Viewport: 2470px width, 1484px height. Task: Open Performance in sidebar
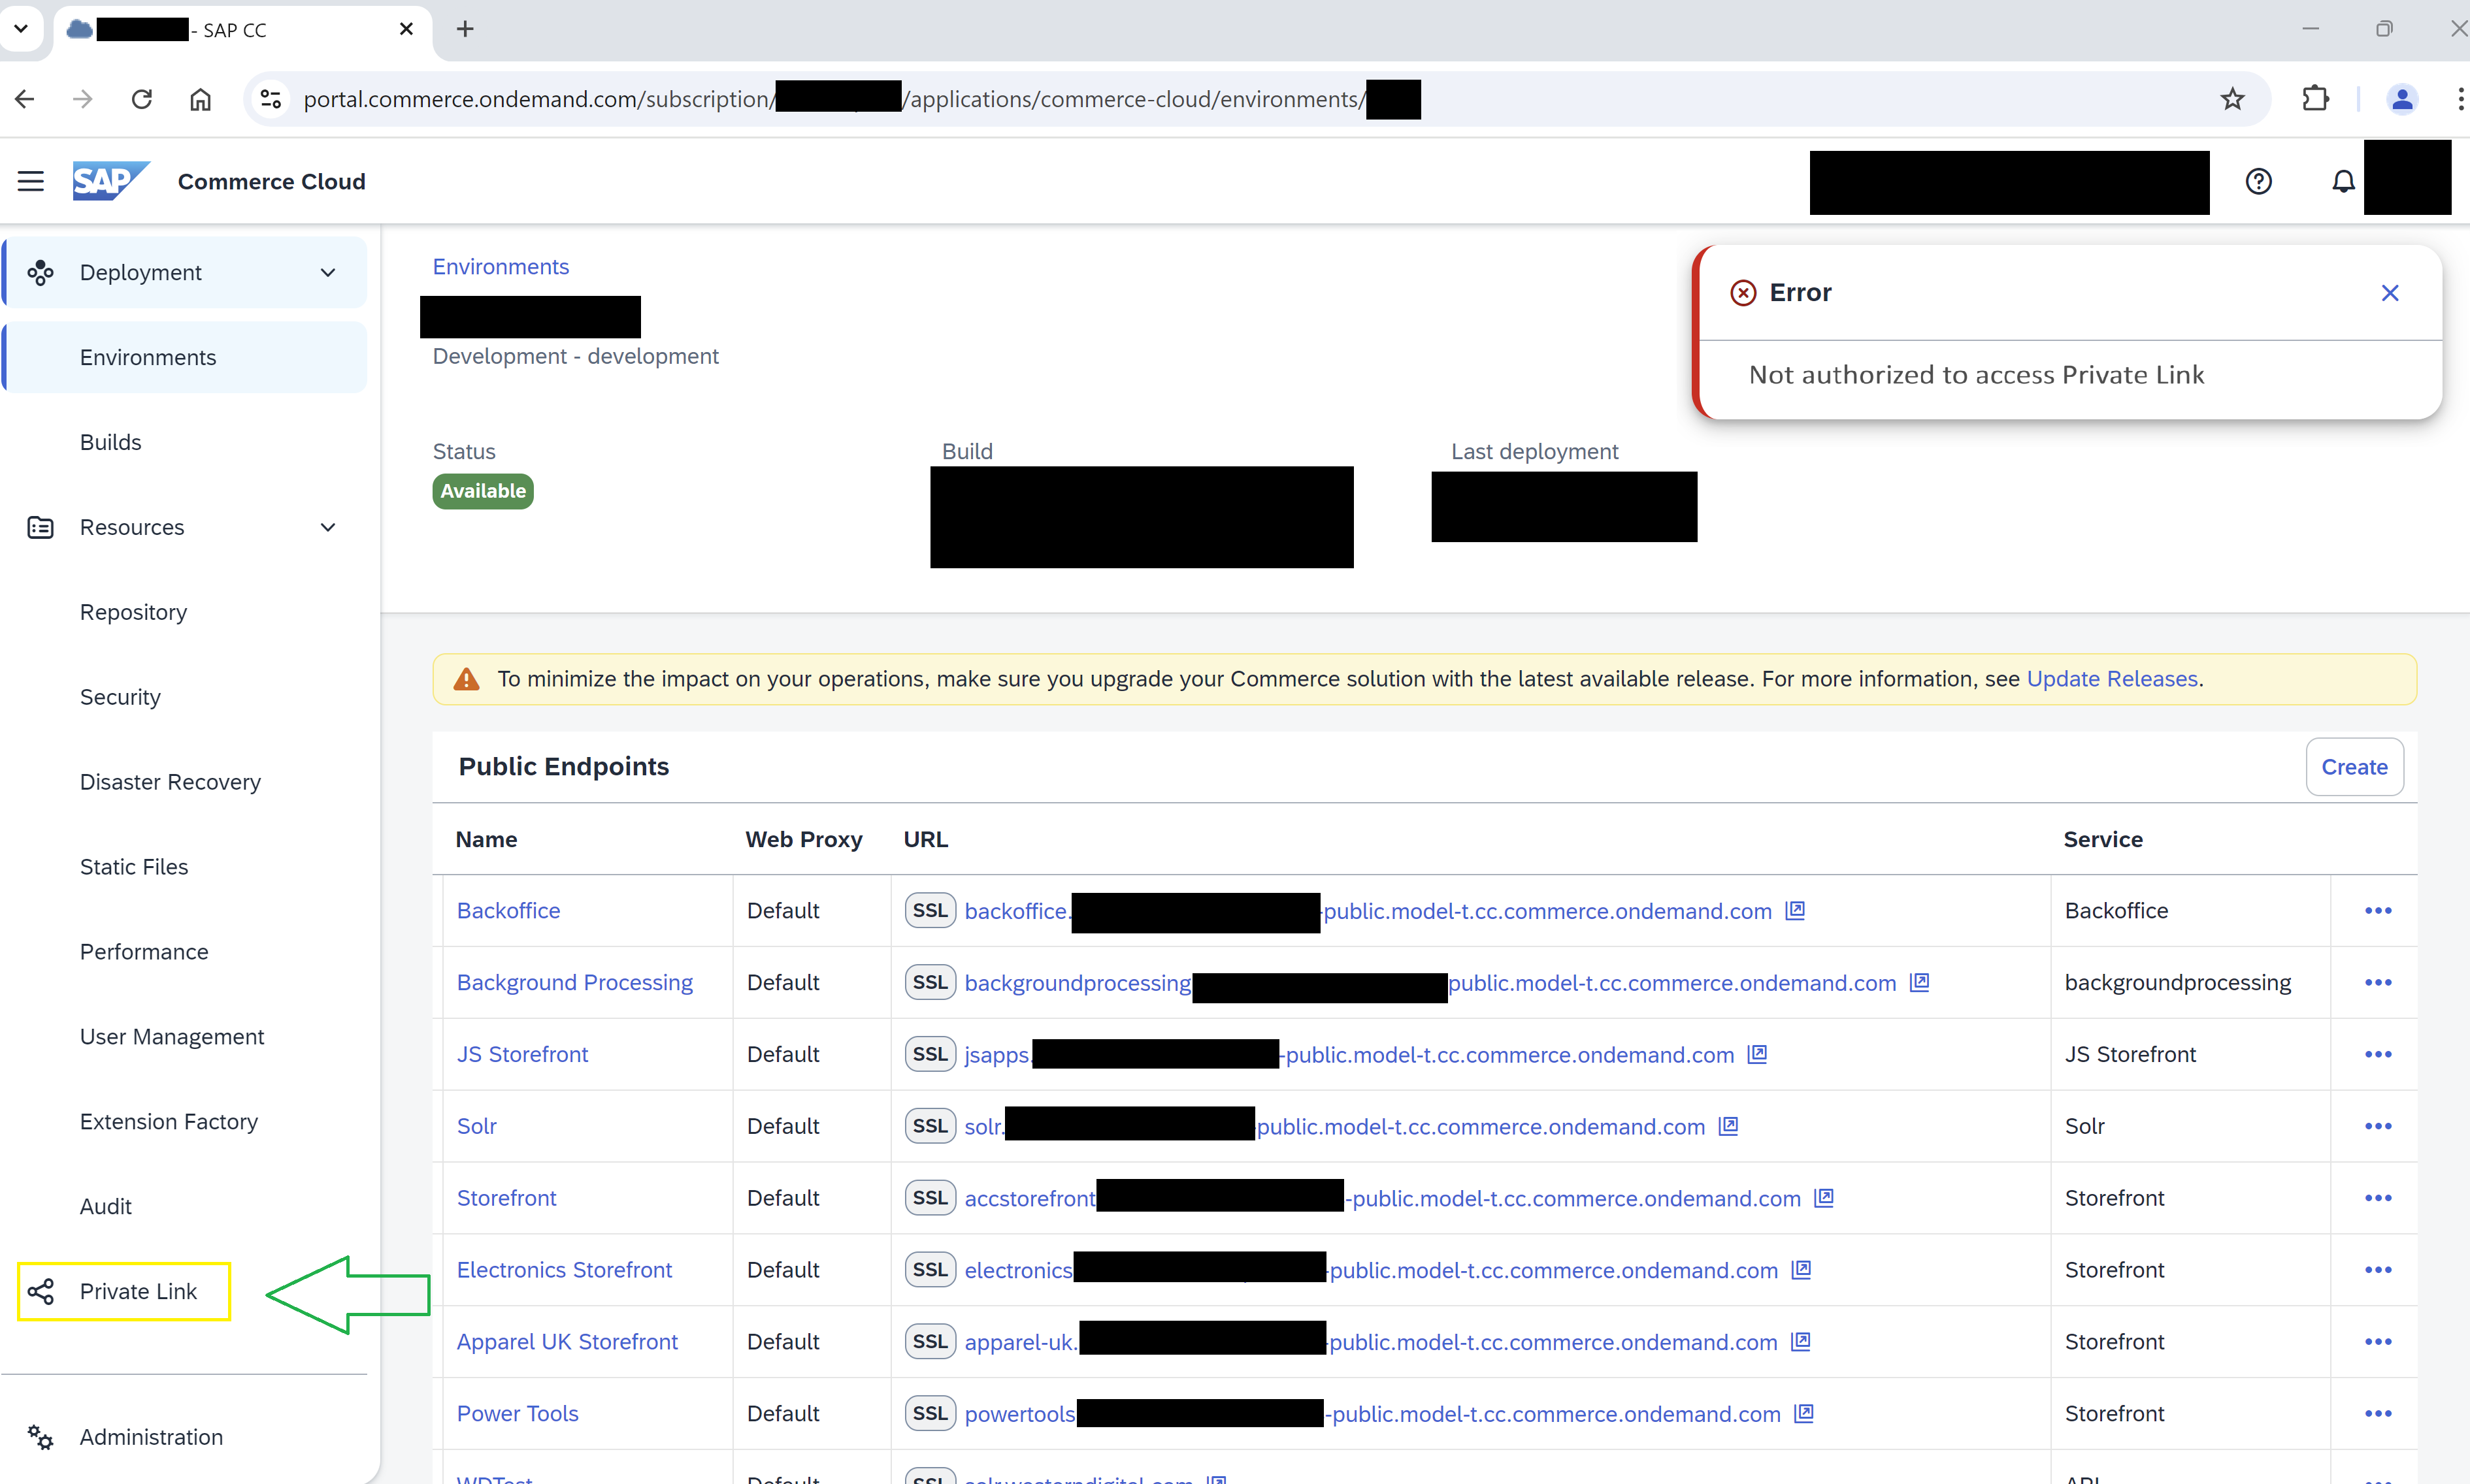click(x=144, y=952)
